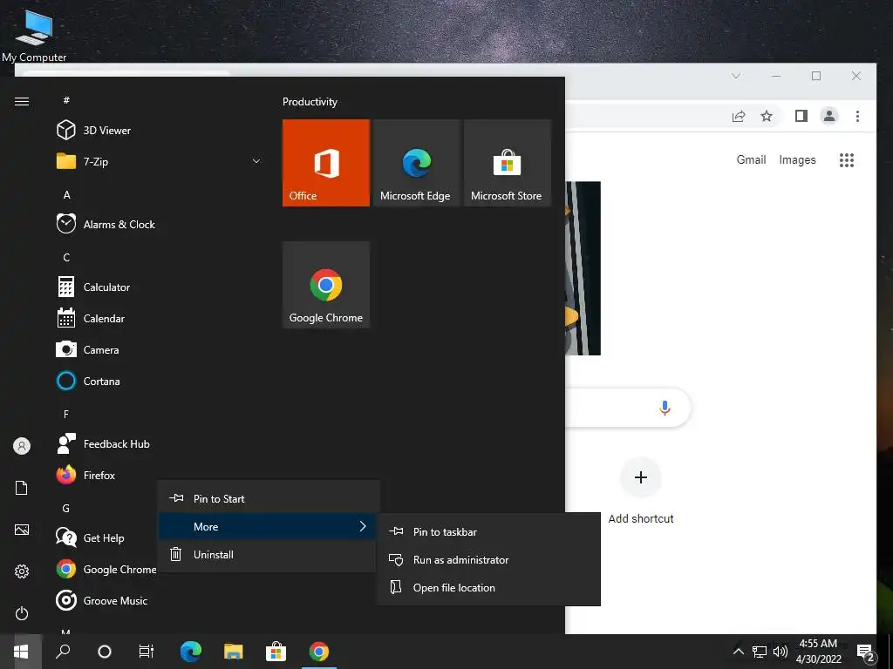This screenshot has width=893, height=669.
Task: Click the Power button in Start
Action: pyautogui.click(x=22, y=613)
